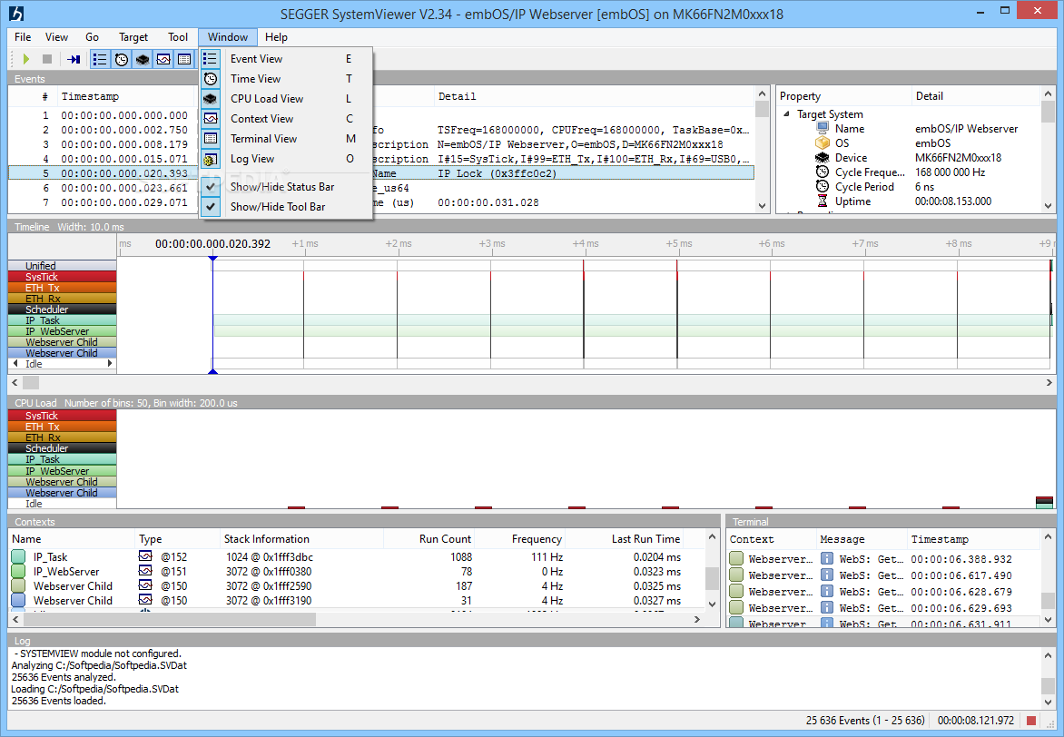Click the Name monitor icon in properties
This screenshot has width=1064, height=737.
pyautogui.click(x=823, y=128)
